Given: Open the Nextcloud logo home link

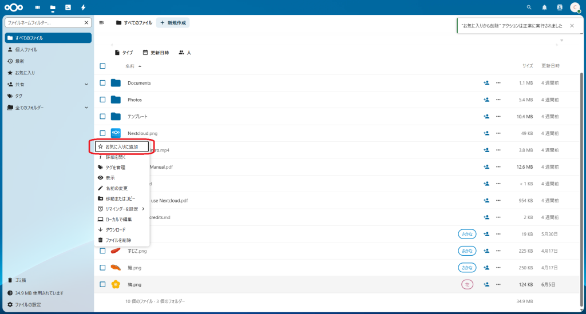Looking at the screenshot, I should pyautogui.click(x=15, y=7).
